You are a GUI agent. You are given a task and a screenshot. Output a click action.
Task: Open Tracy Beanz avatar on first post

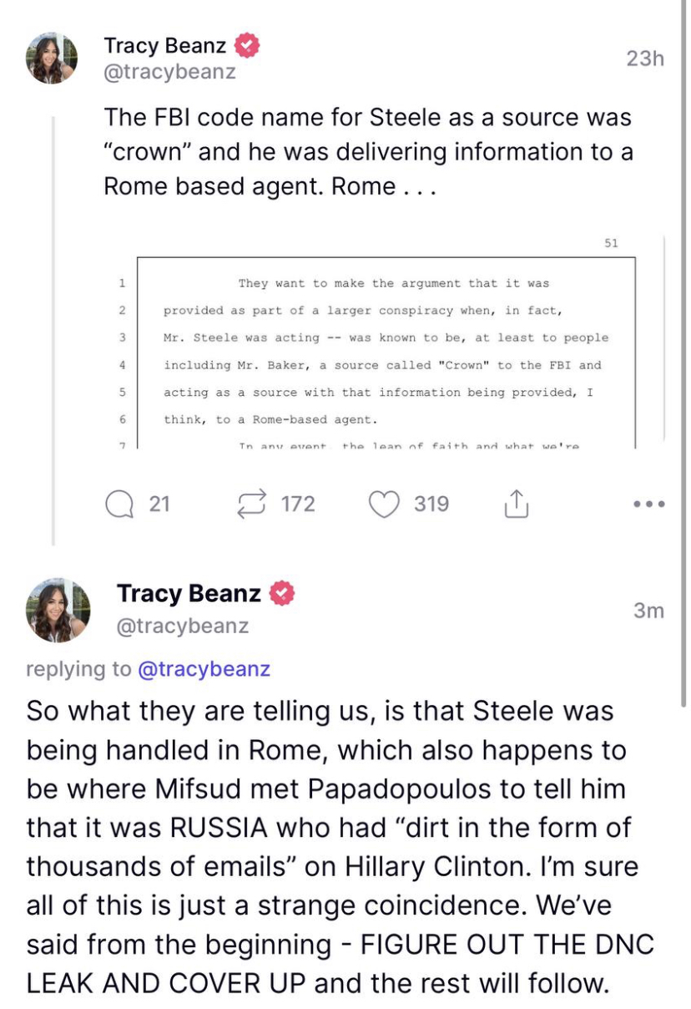pyautogui.click(x=52, y=58)
